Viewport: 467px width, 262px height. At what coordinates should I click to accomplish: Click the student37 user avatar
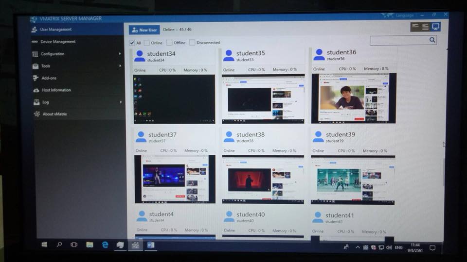coord(141,137)
